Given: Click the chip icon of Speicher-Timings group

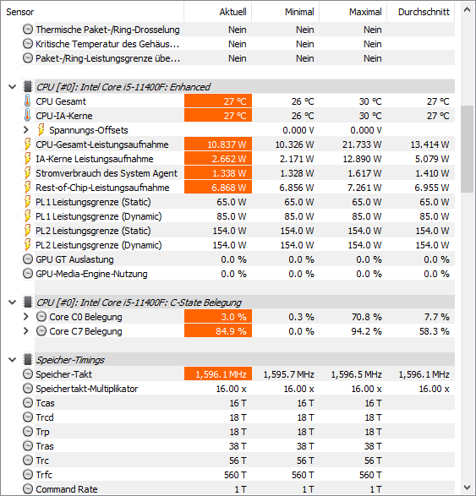Looking at the screenshot, I should click(x=28, y=360).
